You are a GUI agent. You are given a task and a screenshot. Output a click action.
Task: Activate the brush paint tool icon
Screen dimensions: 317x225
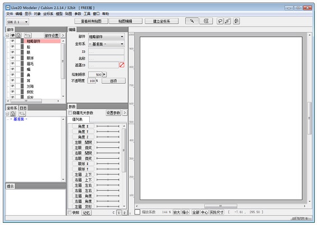pos(227,21)
